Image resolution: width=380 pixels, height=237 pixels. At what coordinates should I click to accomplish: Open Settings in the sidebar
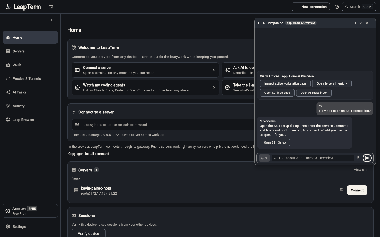30,226
